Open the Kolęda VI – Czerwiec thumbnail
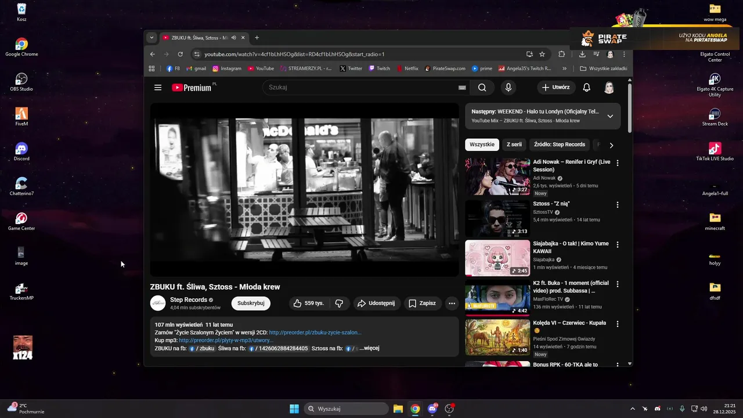Image resolution: width=743 pixels, height=418 pixels. [497, 337]
